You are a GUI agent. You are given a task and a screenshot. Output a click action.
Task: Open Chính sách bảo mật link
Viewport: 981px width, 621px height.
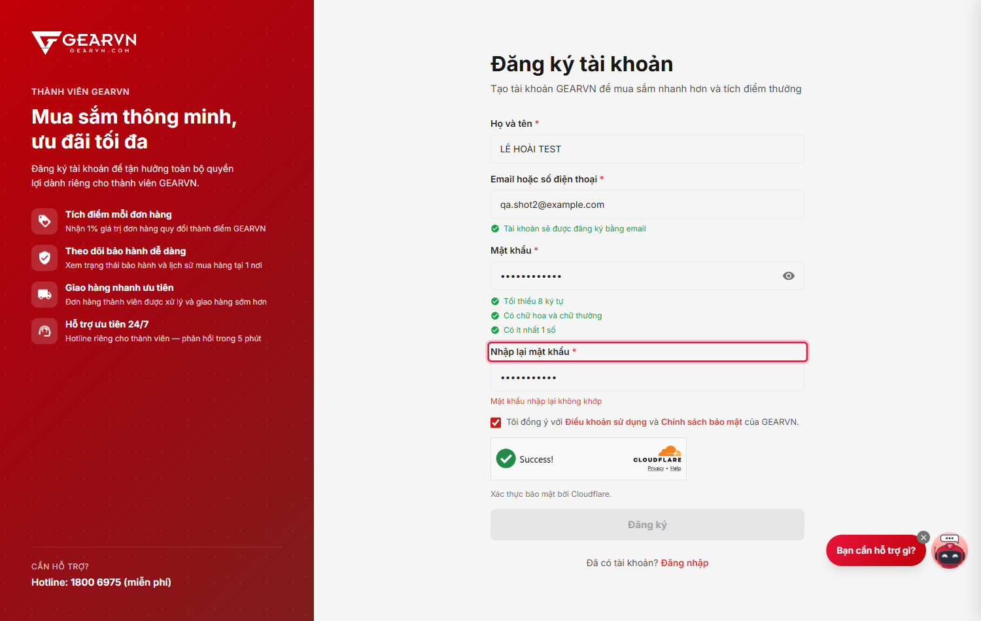tap(701, 422)
